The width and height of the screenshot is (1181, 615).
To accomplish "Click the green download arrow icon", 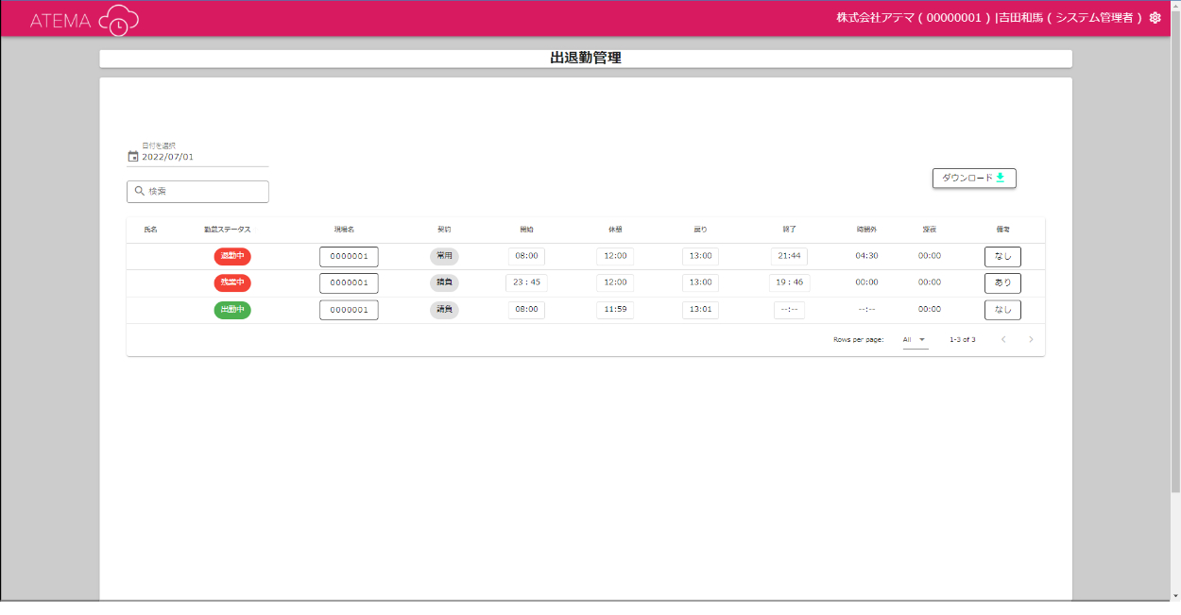I will click(1001, 178).
